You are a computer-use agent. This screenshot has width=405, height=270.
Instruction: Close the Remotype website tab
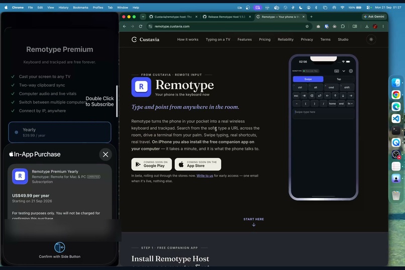coord(303,17)
